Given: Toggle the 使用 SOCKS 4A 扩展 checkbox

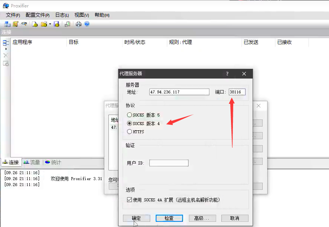Looking at the screenshot, I should (x=129, y=200).
